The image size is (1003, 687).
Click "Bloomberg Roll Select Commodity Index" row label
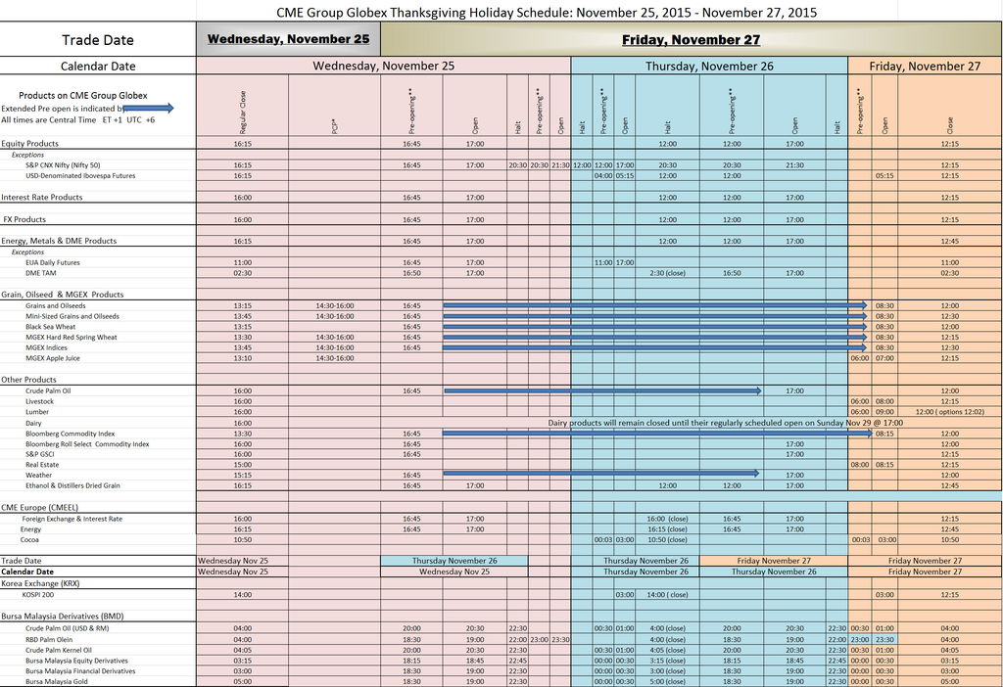click(87, 443)
